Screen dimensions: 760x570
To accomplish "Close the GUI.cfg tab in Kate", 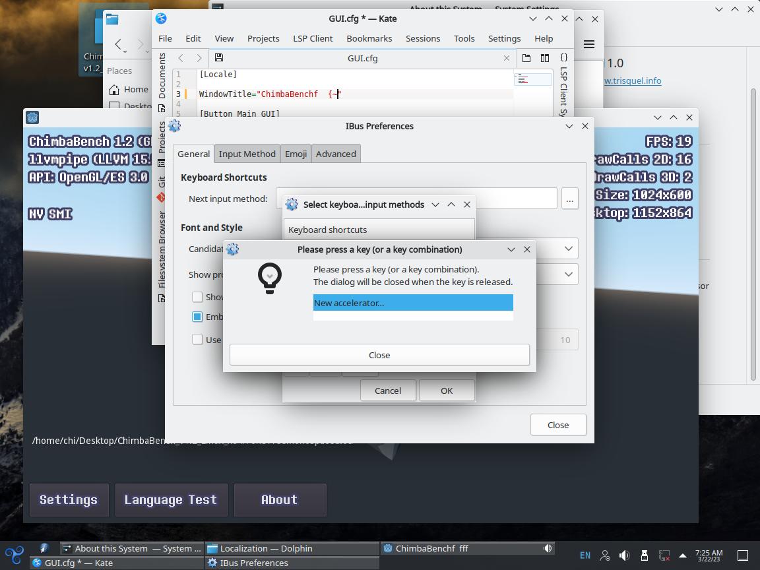I will coord(507,58).
